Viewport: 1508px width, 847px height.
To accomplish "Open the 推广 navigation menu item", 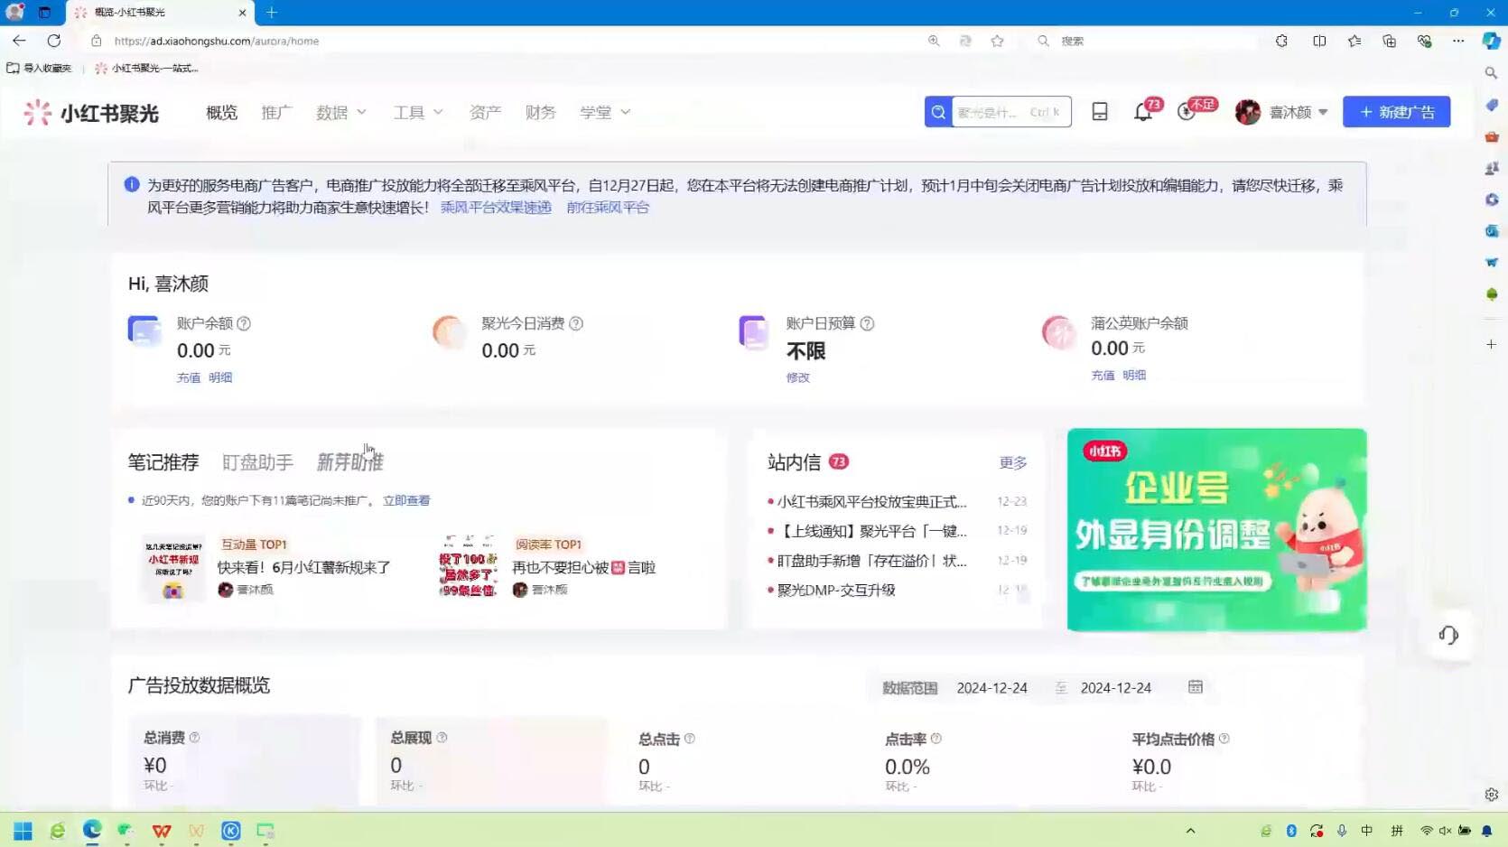I will [x=276, y=112].
